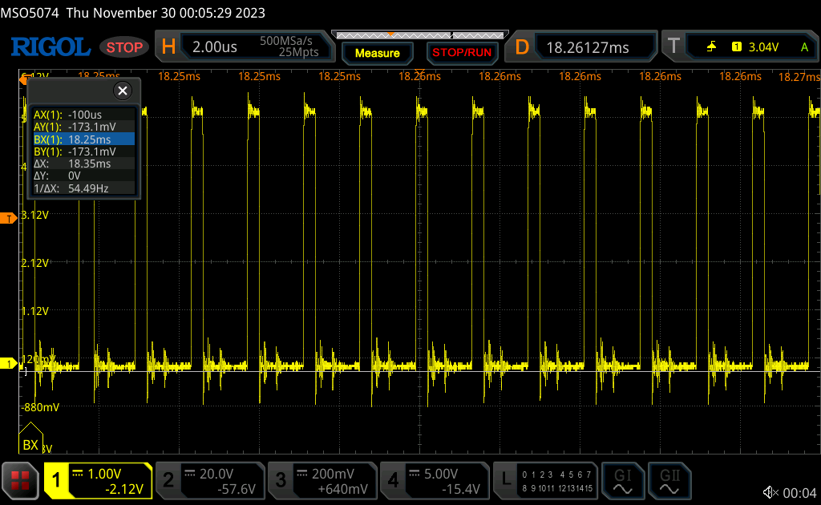
Task: Enable channel 4 with 5.00V scale
Action: tap(435, 481)
